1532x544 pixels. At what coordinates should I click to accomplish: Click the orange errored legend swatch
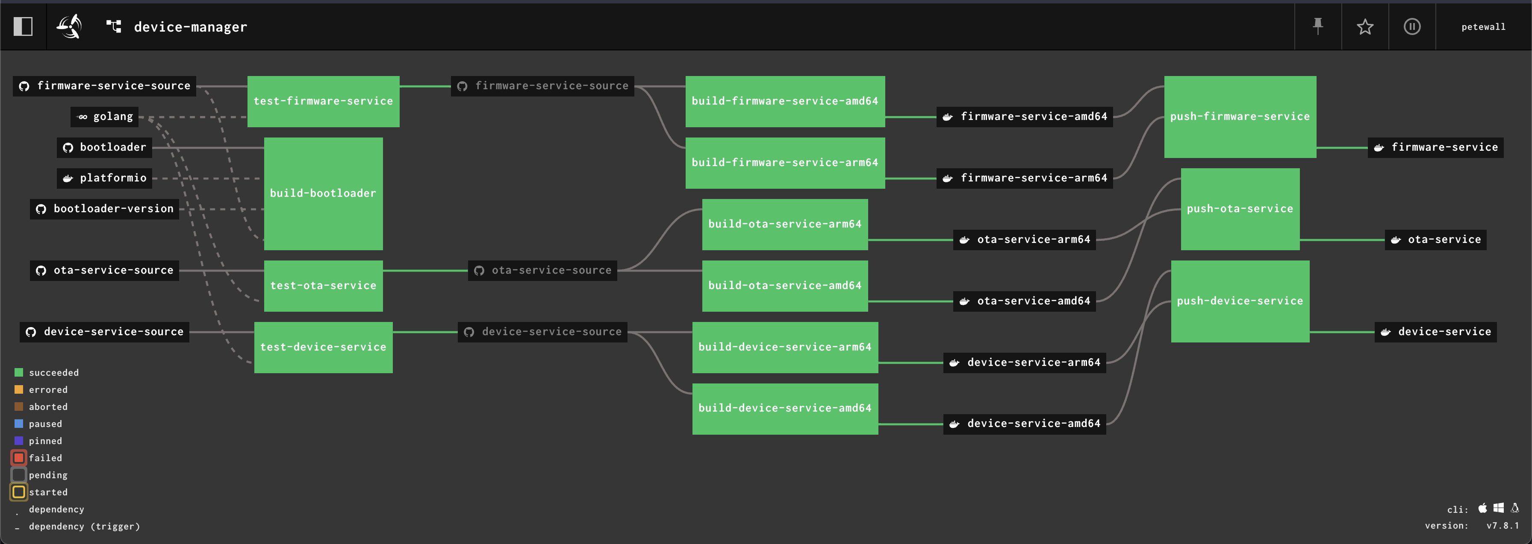point(18,389)
